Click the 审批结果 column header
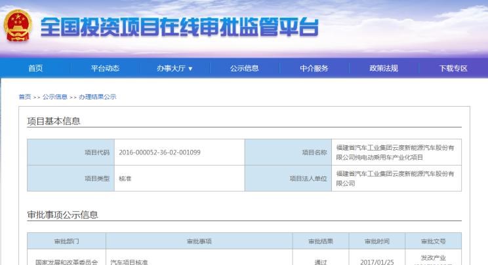This screenshot has height=265, width=488. 321,241
